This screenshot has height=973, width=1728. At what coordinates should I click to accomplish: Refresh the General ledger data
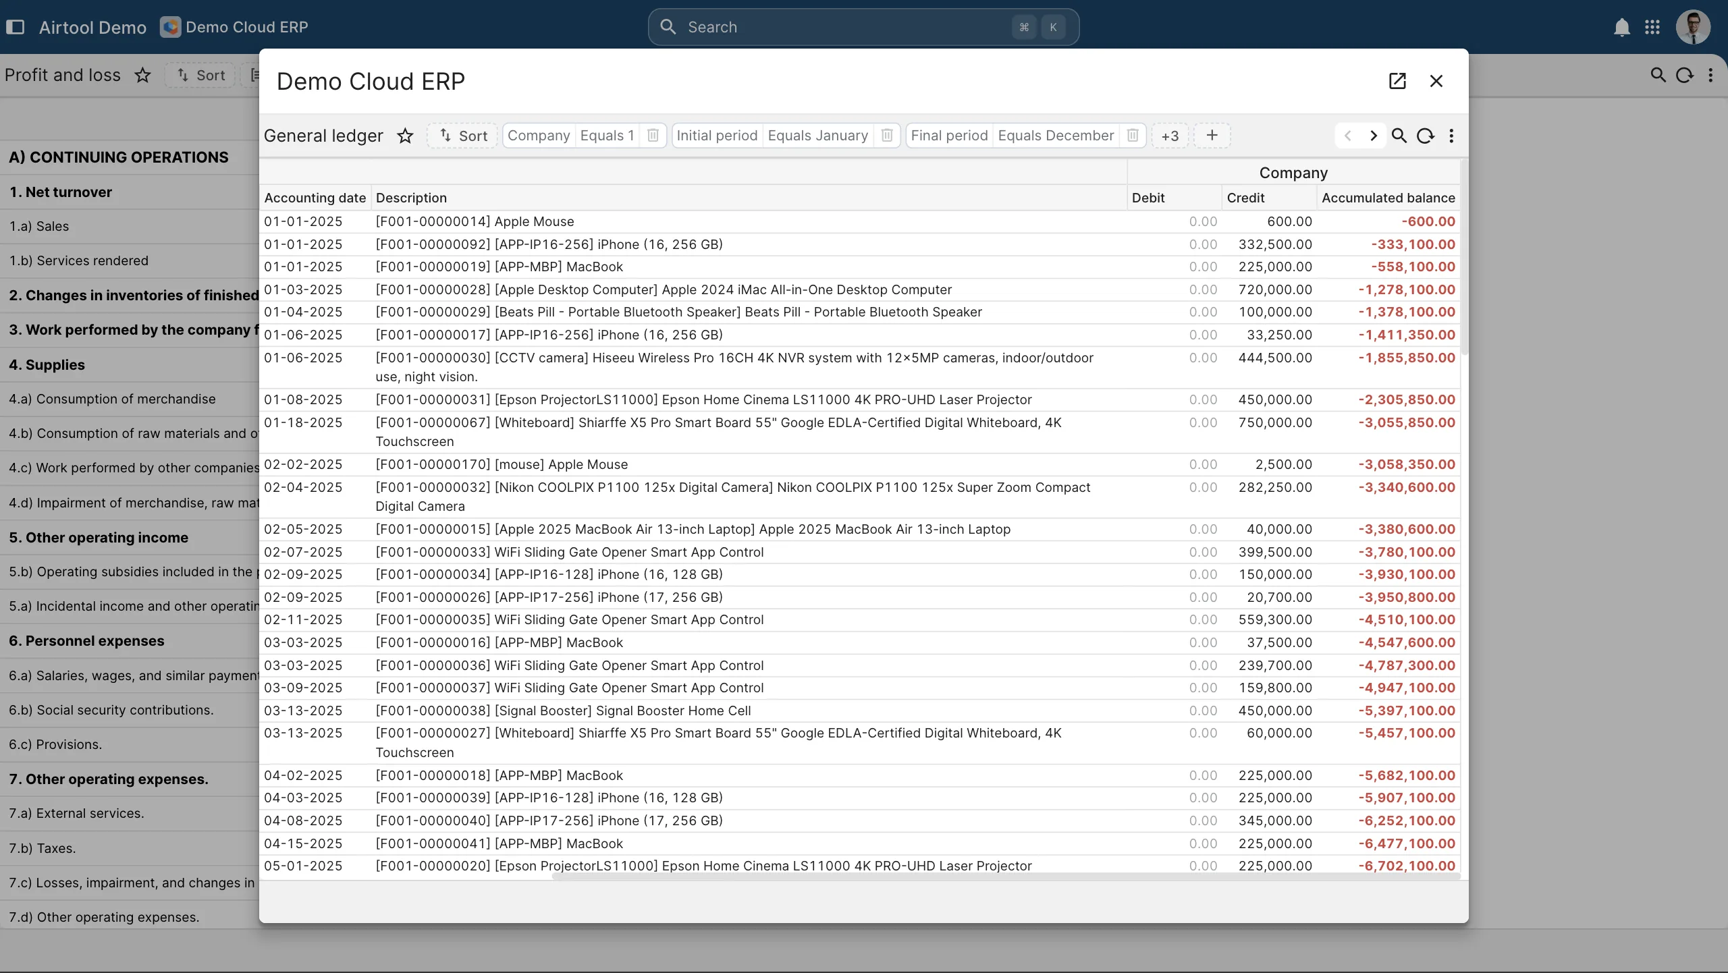1426,136
